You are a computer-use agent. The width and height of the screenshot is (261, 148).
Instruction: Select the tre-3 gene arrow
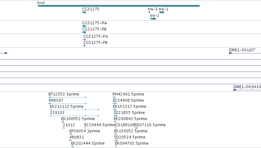149,12
